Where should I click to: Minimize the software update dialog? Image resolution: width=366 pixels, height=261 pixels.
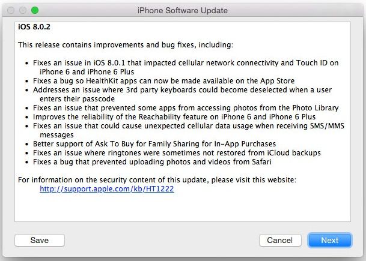pos(23,11)
